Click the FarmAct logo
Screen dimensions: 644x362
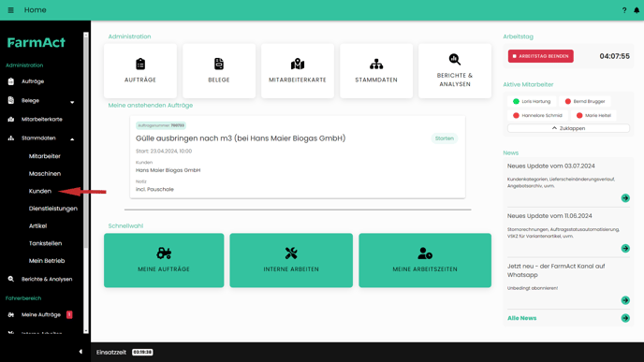click(x=37, y=42)
